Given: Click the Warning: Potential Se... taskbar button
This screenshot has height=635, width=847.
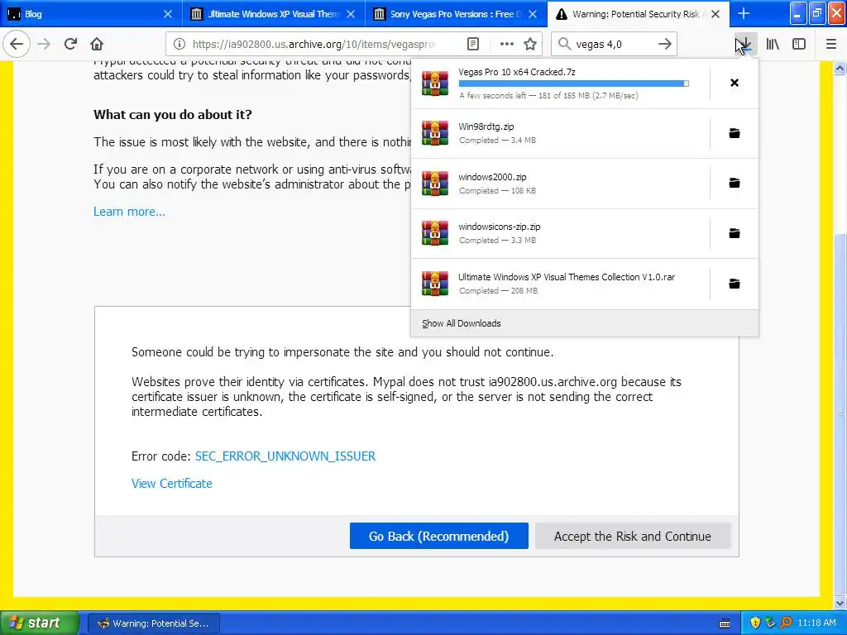Looking at the screenshot, I should (153, 623).
